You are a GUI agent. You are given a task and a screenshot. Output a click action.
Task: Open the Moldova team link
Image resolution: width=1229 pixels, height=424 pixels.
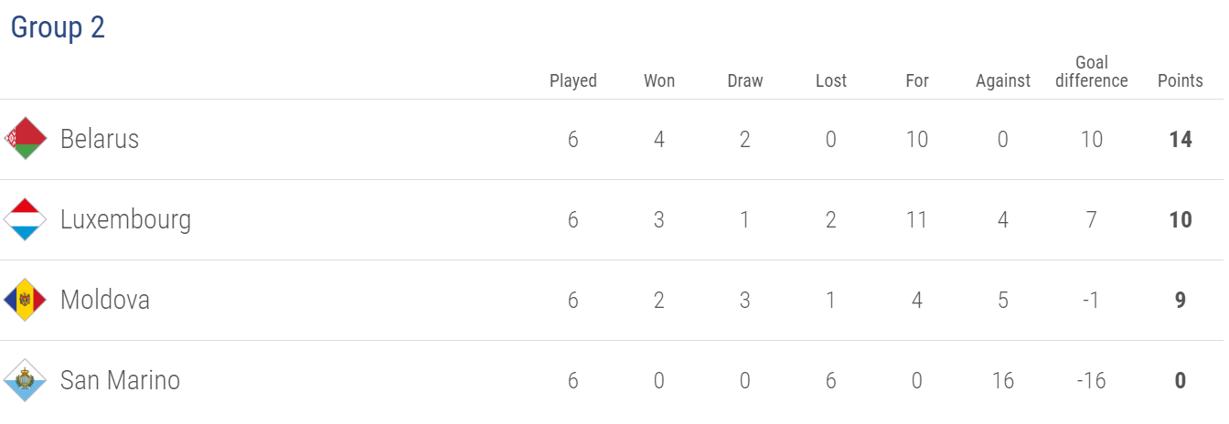pyautogui.click(x=105, y=300)
